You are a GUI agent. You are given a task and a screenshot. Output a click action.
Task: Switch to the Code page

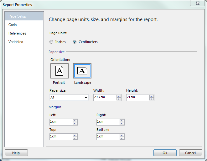(x=13, y=25)
